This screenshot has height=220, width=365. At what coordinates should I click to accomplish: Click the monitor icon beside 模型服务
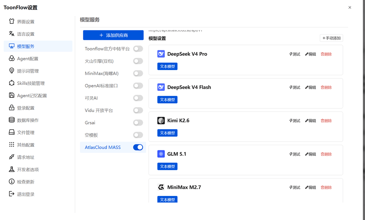tap(12, 46)
